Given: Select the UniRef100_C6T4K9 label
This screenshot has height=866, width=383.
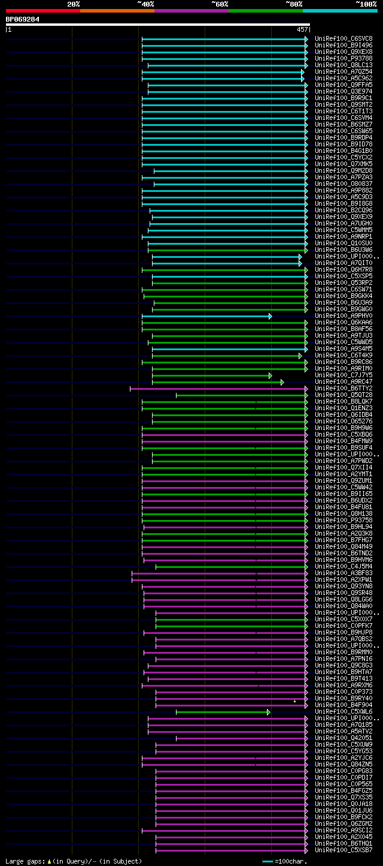Looking at the screenshot, I should tap(344, 355).
